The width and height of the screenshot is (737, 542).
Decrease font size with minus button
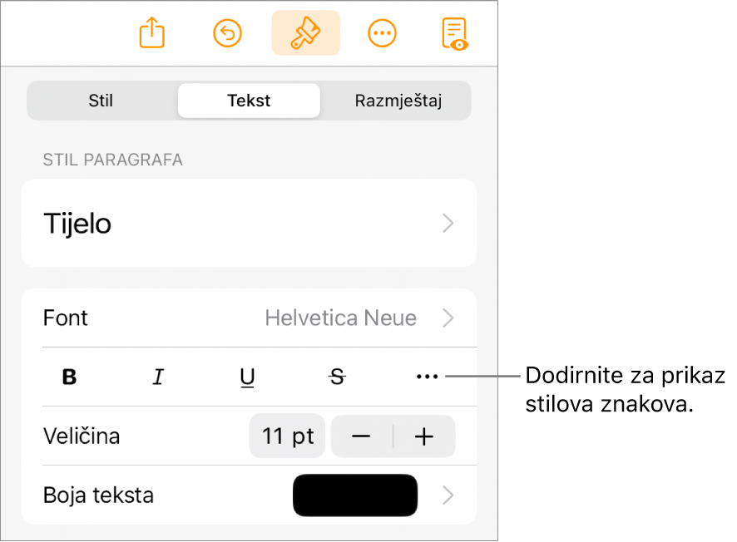362,437
